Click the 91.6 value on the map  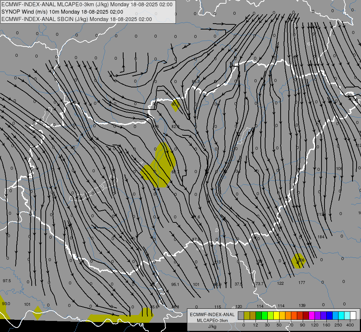click(196, 217)
